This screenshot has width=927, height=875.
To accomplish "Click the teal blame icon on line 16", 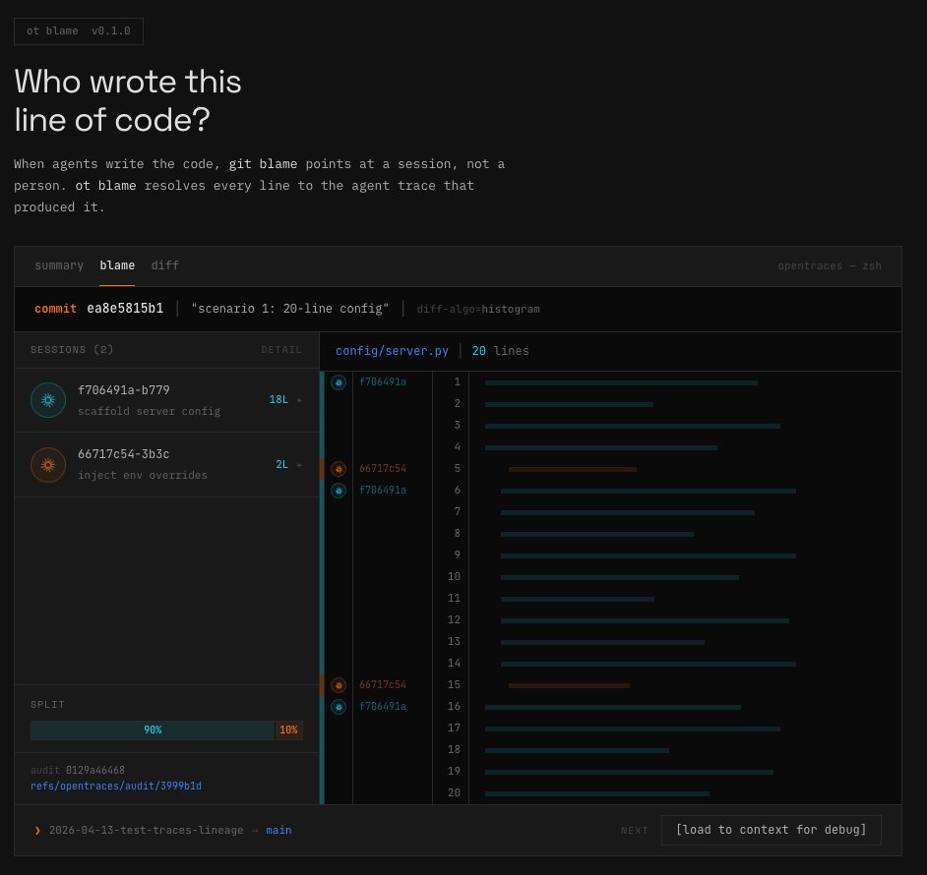I will tap(339, 707).
